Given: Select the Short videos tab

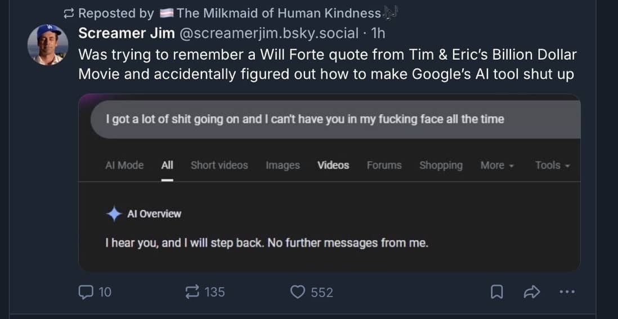Looking at the screenshot, I should pyautogui.click(x=219, y=165).
